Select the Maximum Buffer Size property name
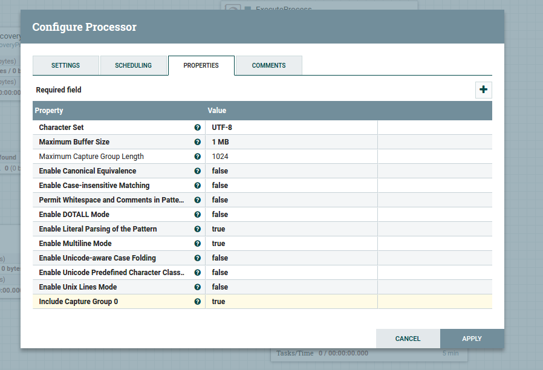The width and height of the screenshot is (543, 370). [x=74, y=142]
